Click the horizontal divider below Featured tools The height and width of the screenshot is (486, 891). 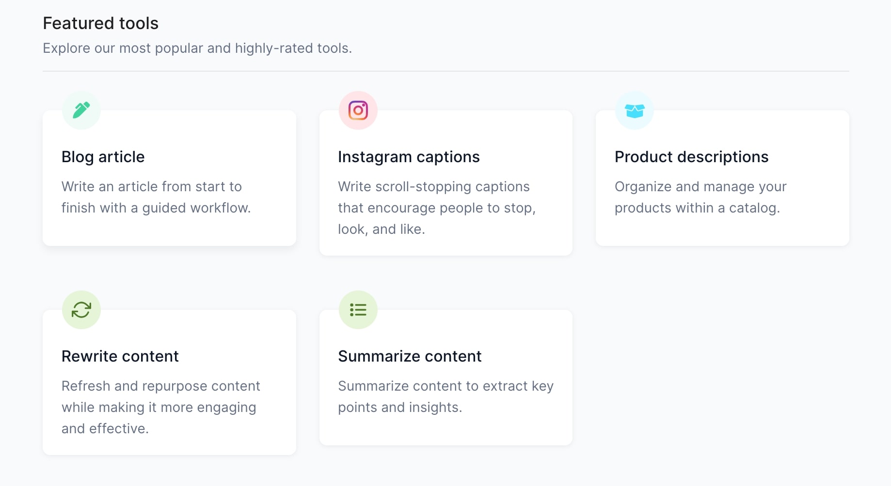coord(446,71)
